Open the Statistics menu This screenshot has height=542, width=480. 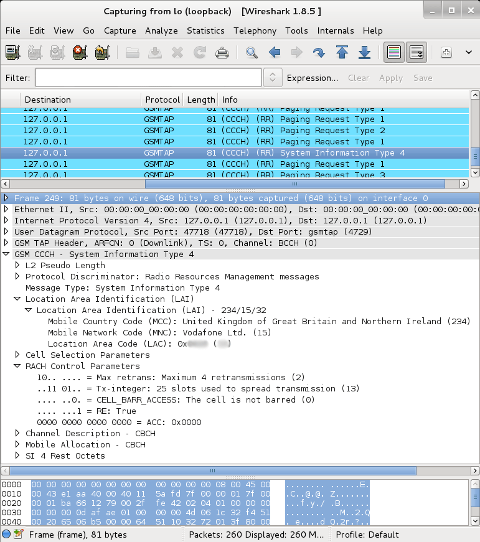pyautogui.click(x=206, y=30)
